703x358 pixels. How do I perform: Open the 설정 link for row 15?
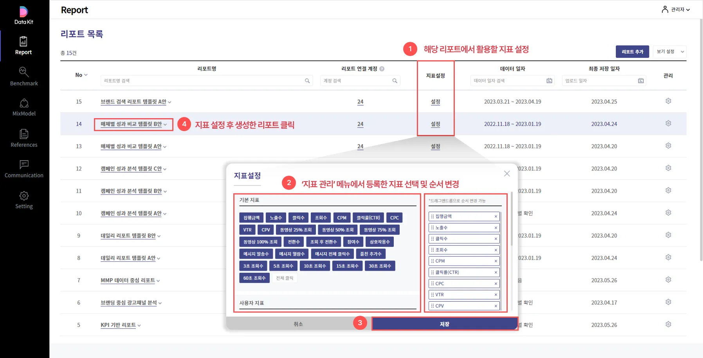(x=435, y=102)
